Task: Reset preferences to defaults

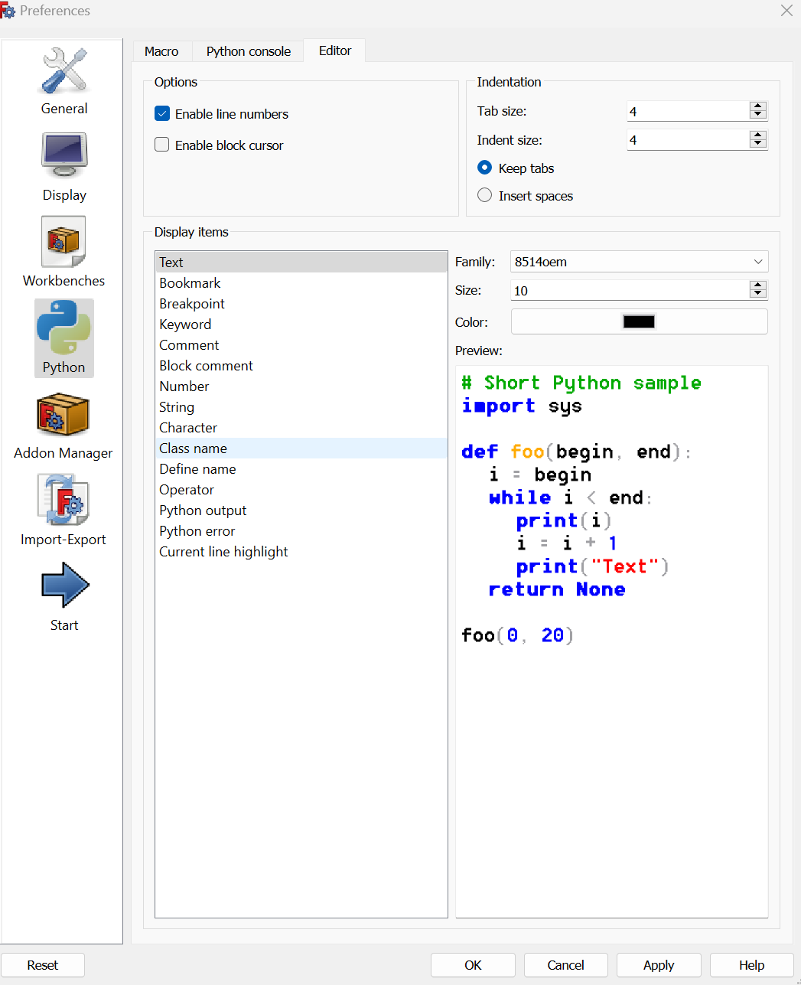Action: tap(43, 965)
